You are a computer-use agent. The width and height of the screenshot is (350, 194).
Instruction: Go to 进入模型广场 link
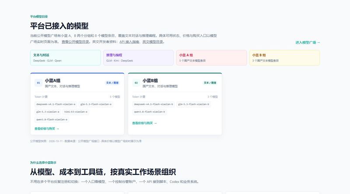click(x=308, y=42)
